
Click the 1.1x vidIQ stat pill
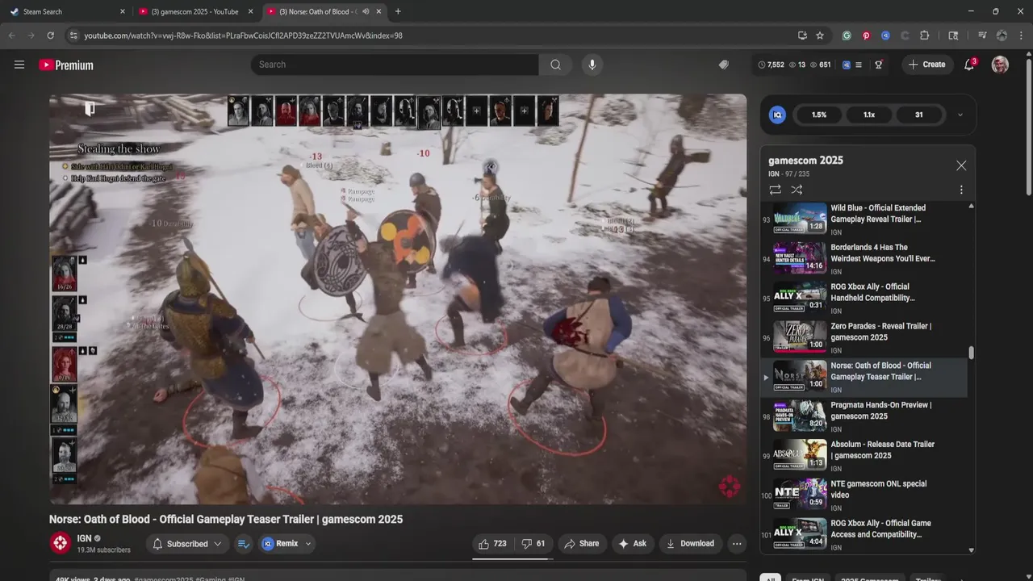coord(869,115)
